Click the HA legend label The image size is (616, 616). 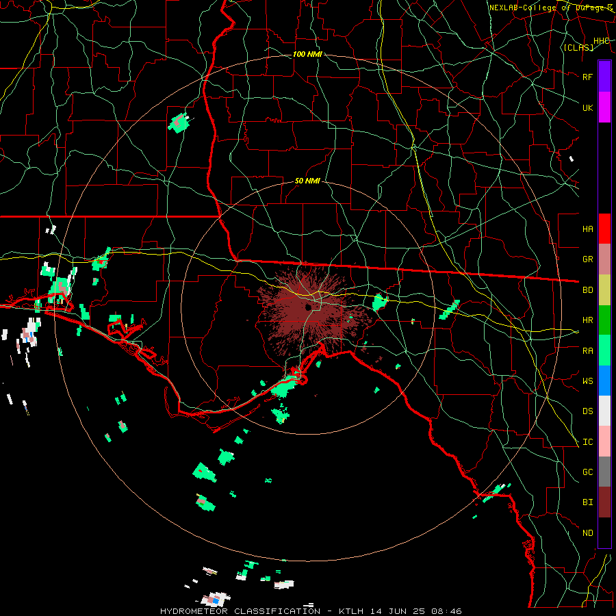coord(587,229)
